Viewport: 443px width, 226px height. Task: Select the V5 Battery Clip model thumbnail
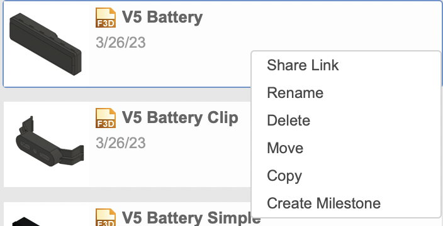[50, 141]
